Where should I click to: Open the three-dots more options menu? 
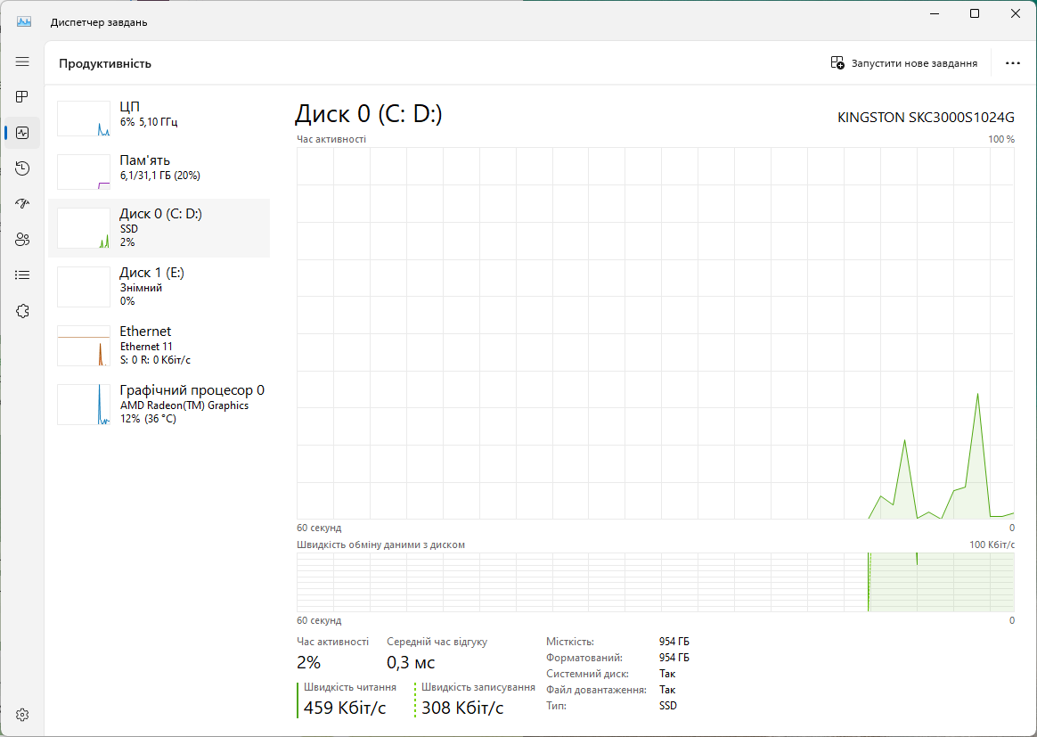tap(1012, 63)
